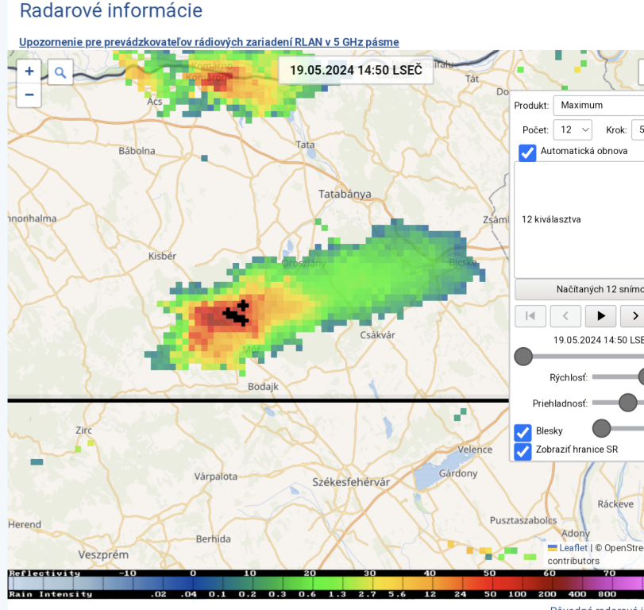Open the map search magnifier
This screenshot has width=644, height=610.
[60, 73]
